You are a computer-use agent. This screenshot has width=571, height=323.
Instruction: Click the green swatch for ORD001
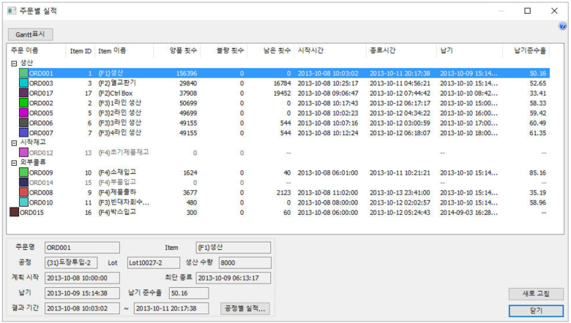[x=23, y=74]
